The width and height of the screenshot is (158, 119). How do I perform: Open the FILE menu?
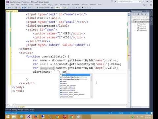[x=7, y=5]
